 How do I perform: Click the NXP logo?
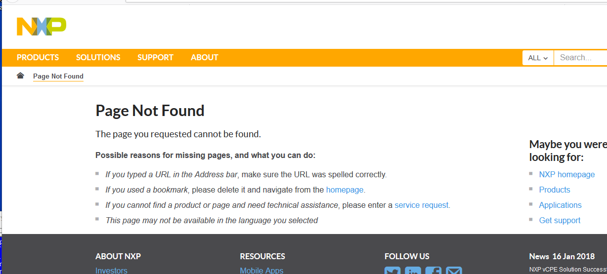click(x=42, y=27)
